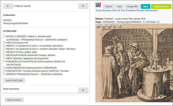Click the Book Illustration label
The image size is (173, 106).
[11, 89]
